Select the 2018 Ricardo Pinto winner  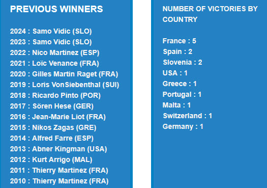(x=55, y=96)
